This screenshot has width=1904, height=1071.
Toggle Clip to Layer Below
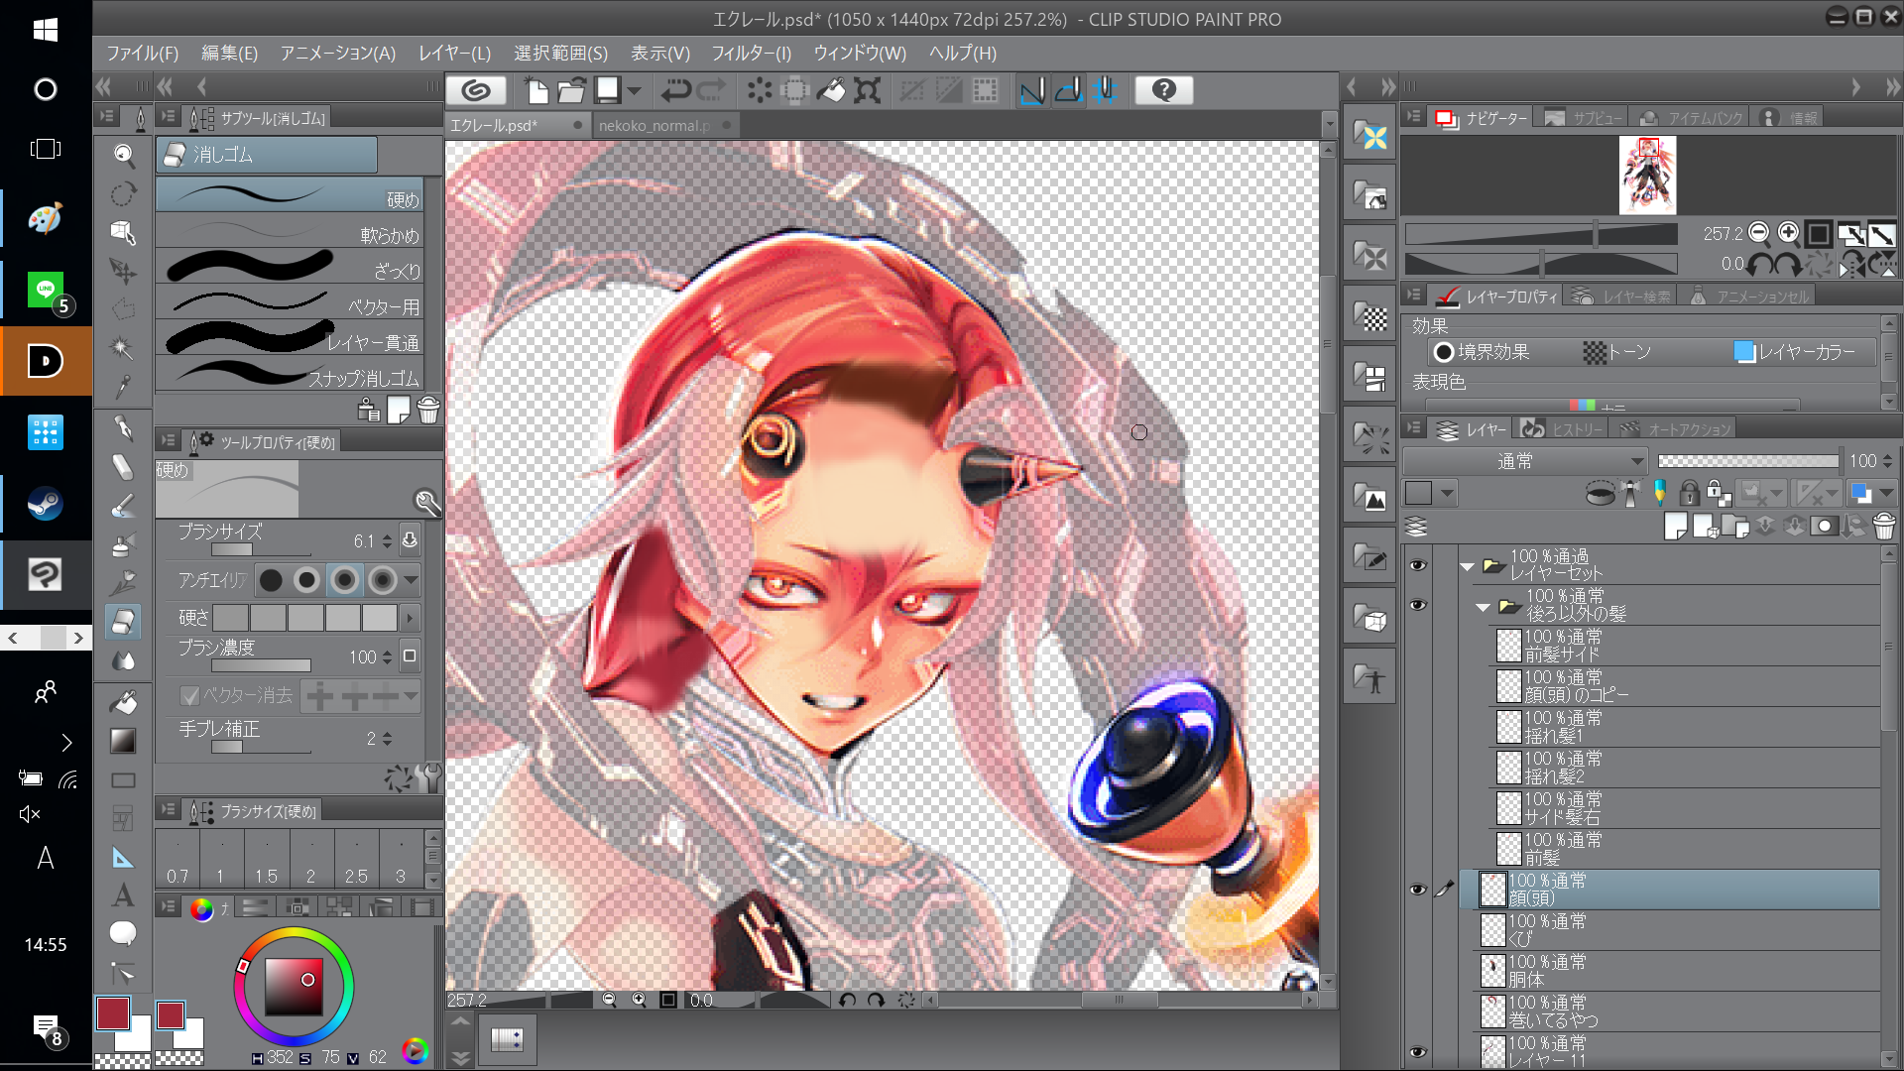(x=1599, y=493)
